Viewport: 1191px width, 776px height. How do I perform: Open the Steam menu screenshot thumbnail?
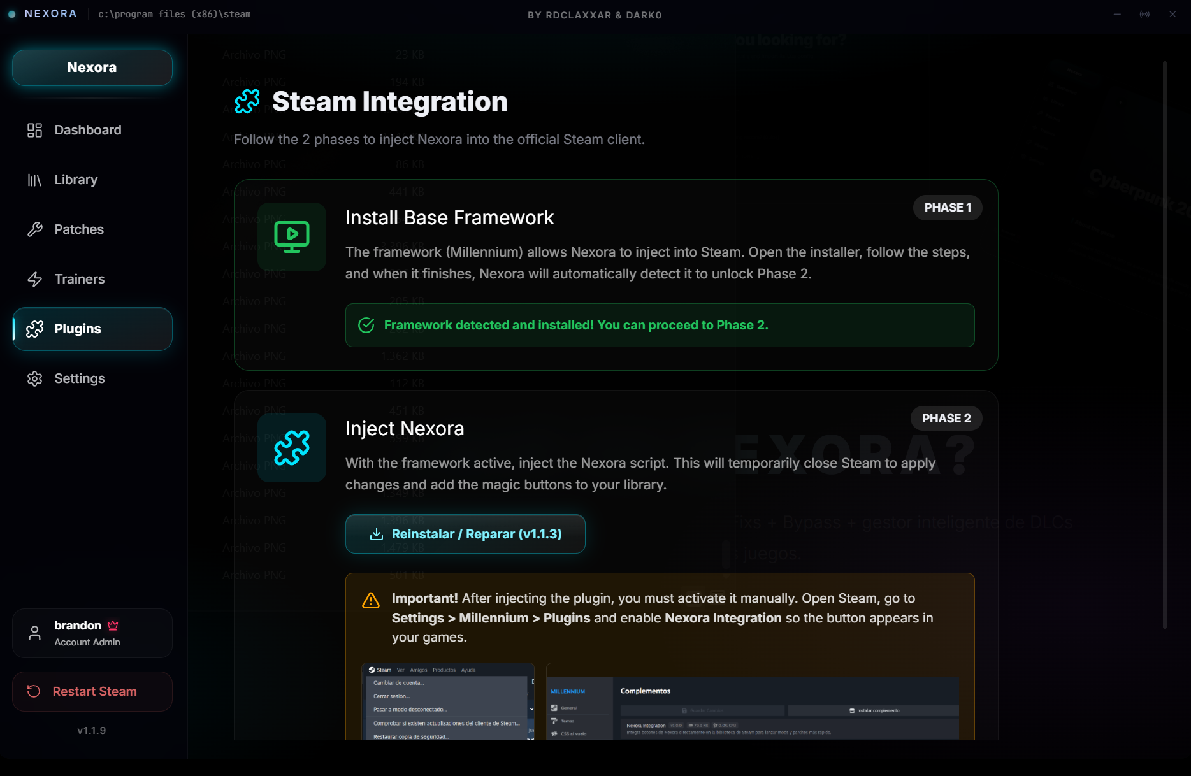click(x=448, y=701)
